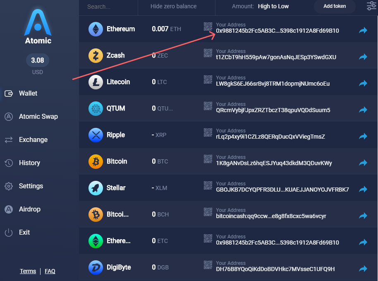Image resolution: width=378 pixels, height=281 pixels.
Task: Open the Atomic Swap section
Action: [31, 117]
